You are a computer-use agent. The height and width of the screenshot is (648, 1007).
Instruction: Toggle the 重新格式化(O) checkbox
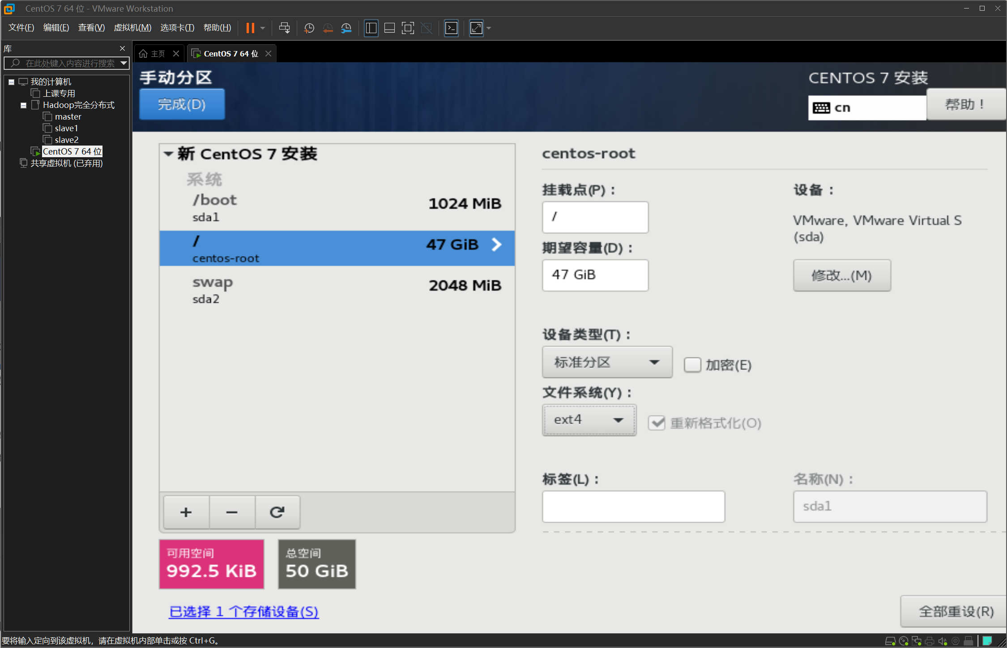(657, 423)
